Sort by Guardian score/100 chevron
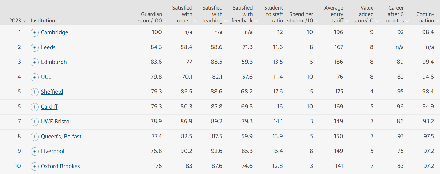Viewport: 440px width, 174px height. 165,21
